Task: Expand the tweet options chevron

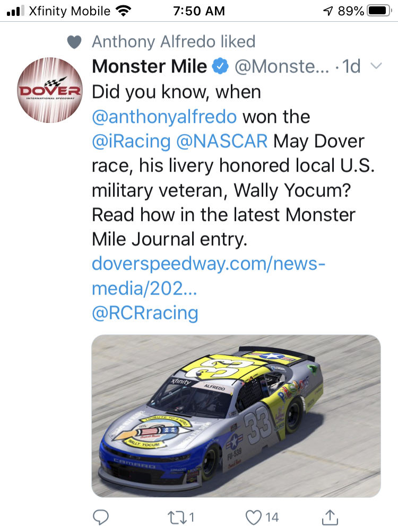Action: click(x=376, y=66)
